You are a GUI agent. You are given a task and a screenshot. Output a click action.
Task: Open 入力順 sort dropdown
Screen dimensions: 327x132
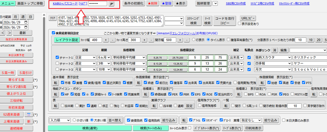(60, 120)
